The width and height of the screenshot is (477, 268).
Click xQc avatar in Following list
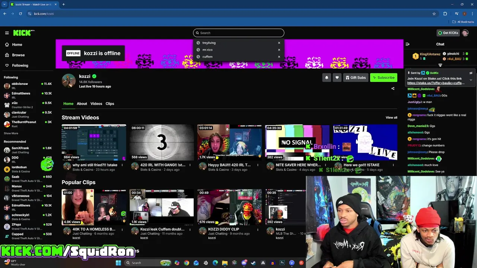[x=7, y=105]
